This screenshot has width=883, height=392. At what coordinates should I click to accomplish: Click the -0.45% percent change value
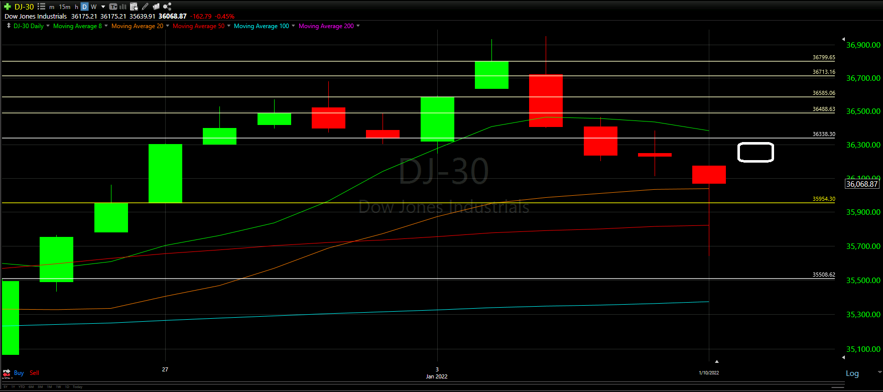(x=225, y=16)
